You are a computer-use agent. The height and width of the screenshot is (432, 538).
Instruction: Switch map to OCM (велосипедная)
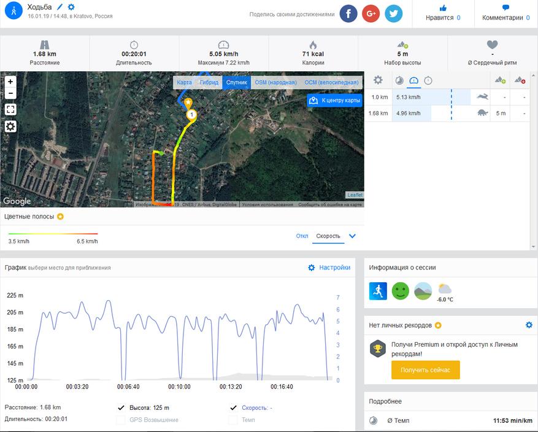331,82
